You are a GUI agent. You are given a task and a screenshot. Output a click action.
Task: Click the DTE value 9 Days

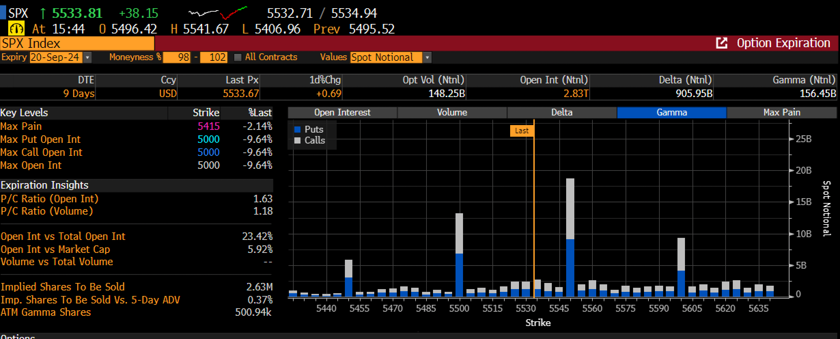tap(79, 94)
